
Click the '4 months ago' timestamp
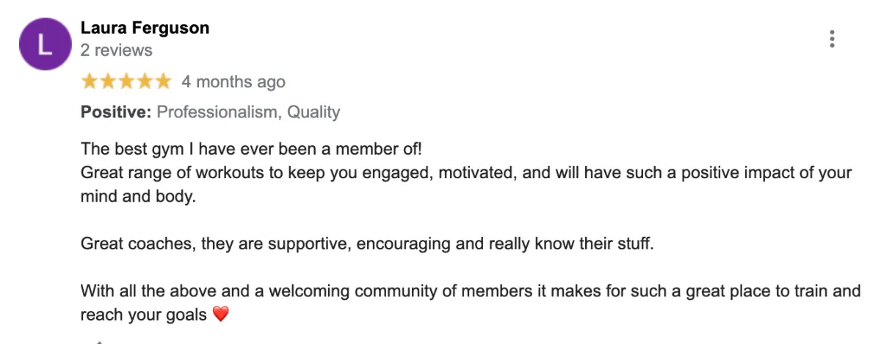tap(233, 81)
